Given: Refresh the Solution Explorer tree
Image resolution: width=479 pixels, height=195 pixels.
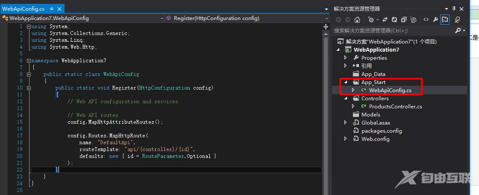Looking at the screenshot, I should tap(394, 20).
